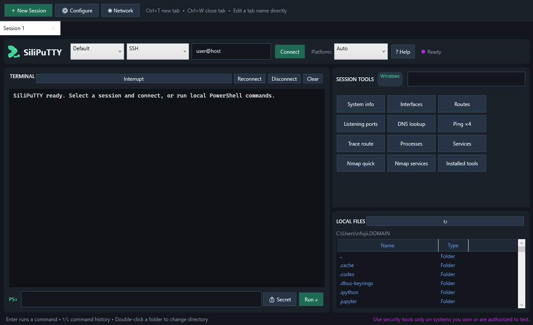
Task: Open the Network panel
Action: [x=120, y=10]
